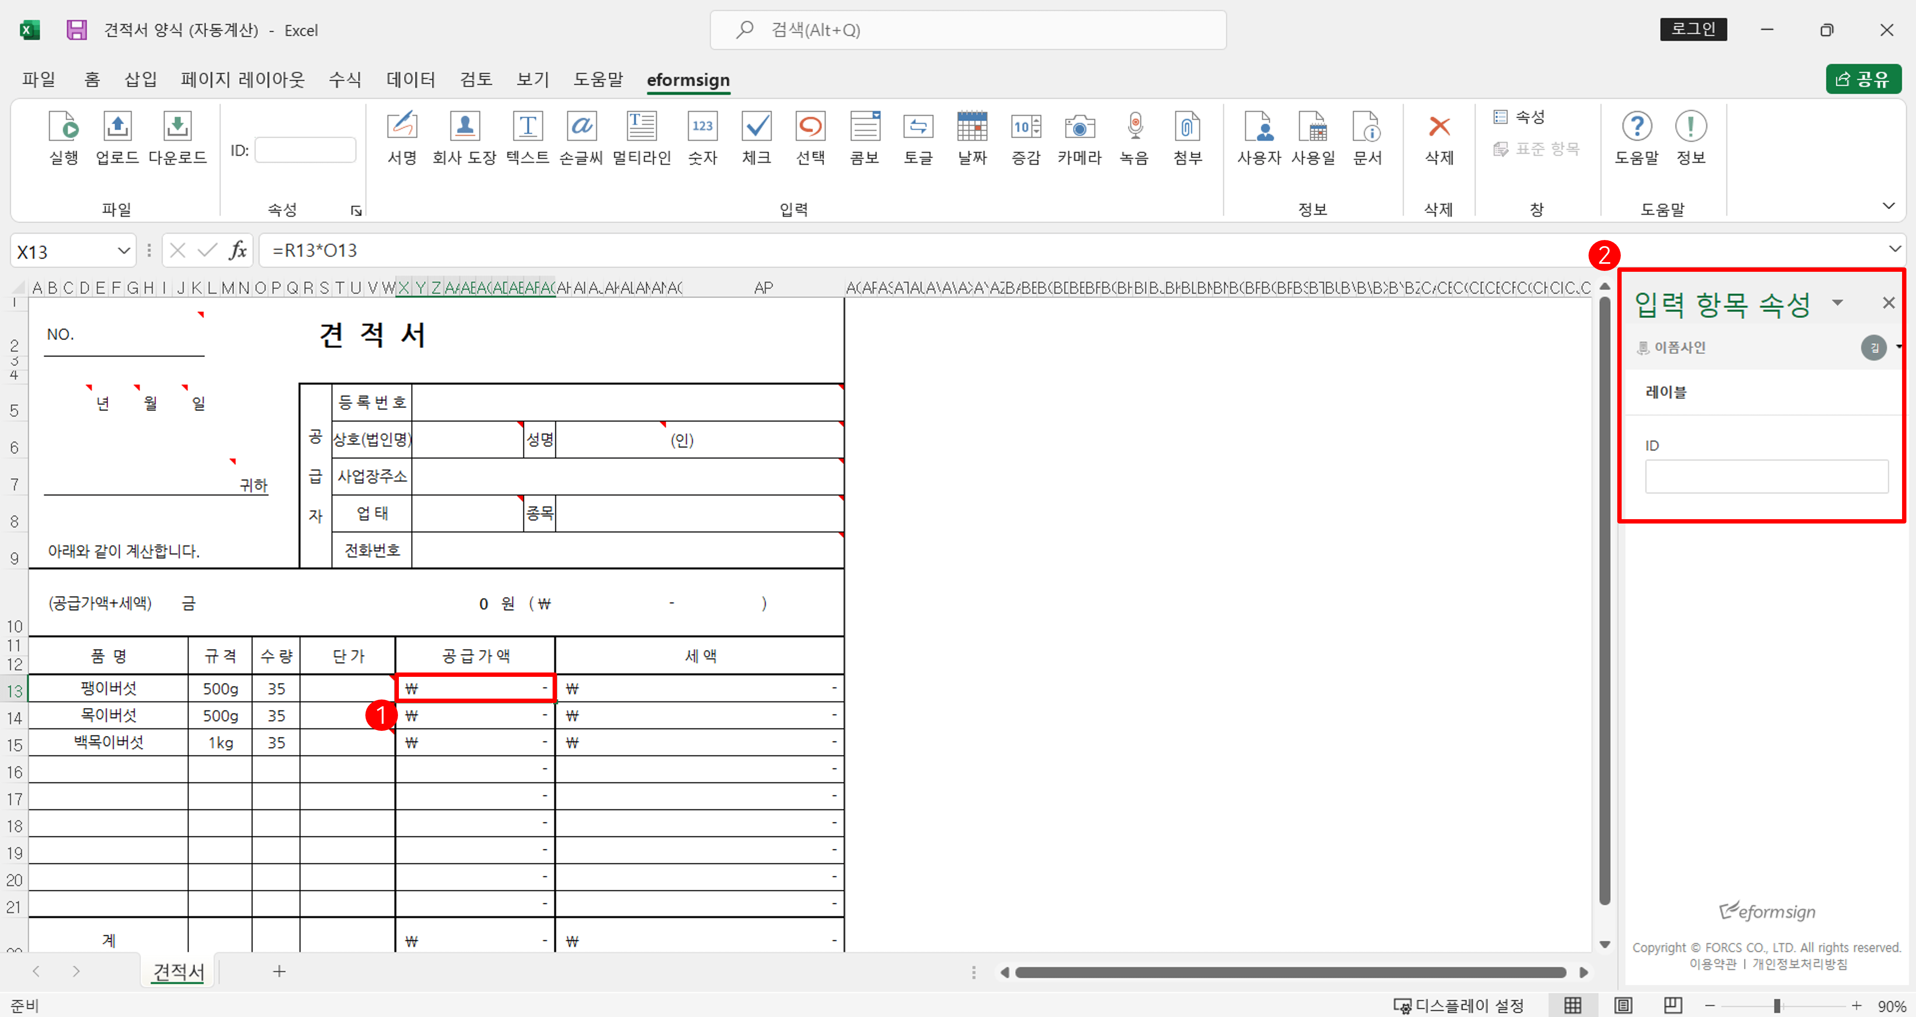Screen dimensions: 1916x1017
Task: Open the eformsign Help (도움말) icon
Action: 1636,138
